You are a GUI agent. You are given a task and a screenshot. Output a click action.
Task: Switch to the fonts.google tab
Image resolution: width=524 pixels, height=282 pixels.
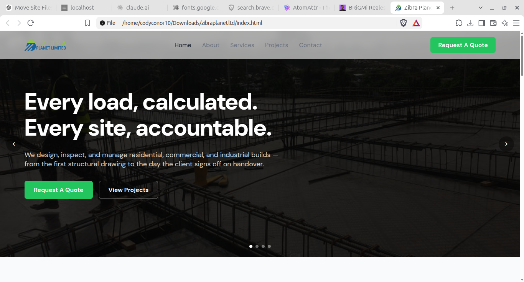coord(195,8)
